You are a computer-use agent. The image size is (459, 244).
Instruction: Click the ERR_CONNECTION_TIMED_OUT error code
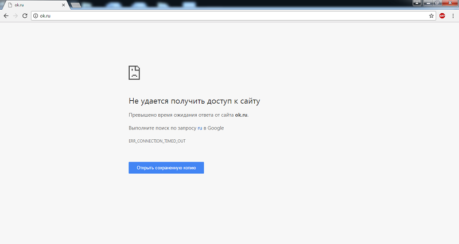tap(157, 140)
